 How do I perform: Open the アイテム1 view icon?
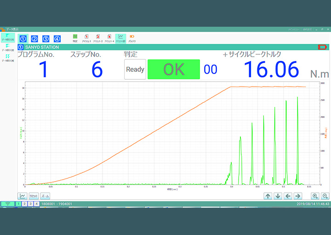[86, 38]
